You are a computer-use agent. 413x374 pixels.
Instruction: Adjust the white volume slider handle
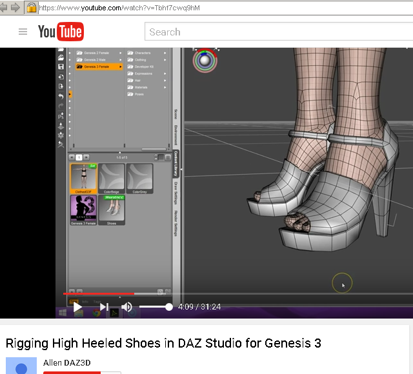169,307
